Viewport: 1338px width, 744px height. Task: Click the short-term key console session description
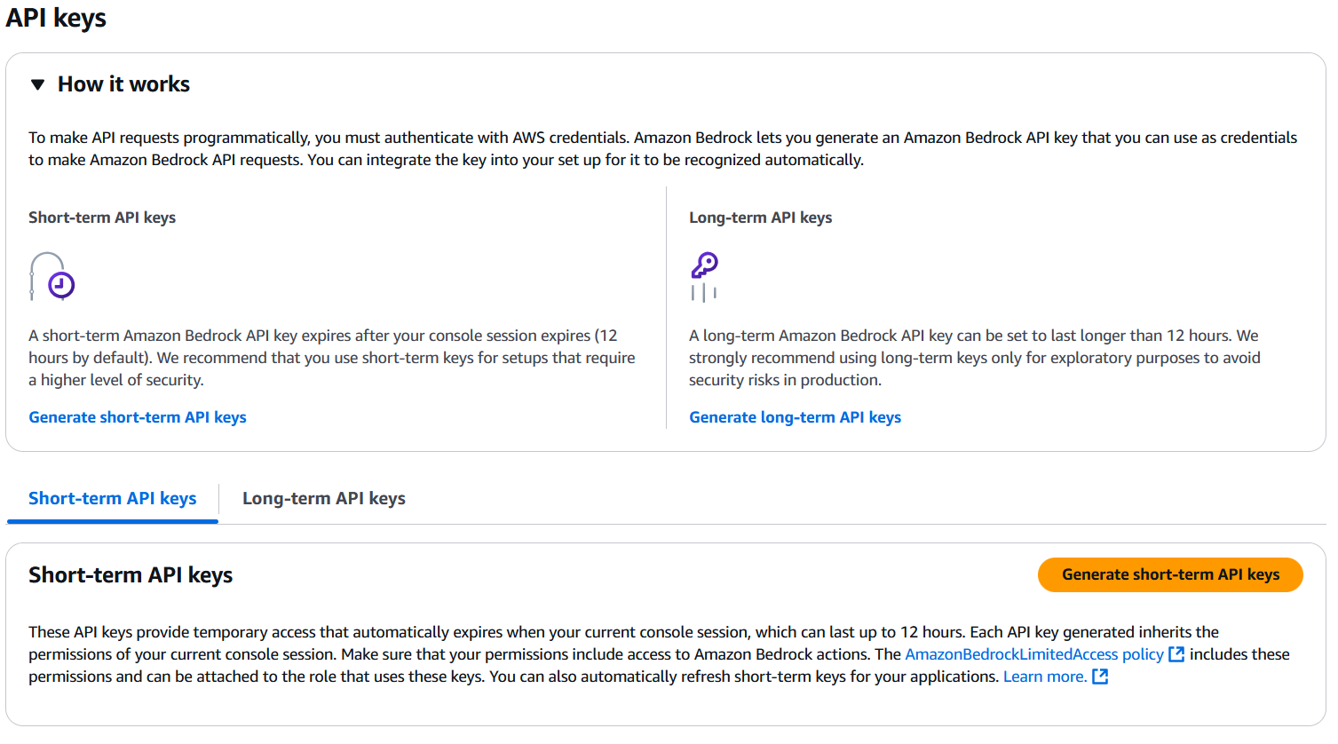[331, 358]
